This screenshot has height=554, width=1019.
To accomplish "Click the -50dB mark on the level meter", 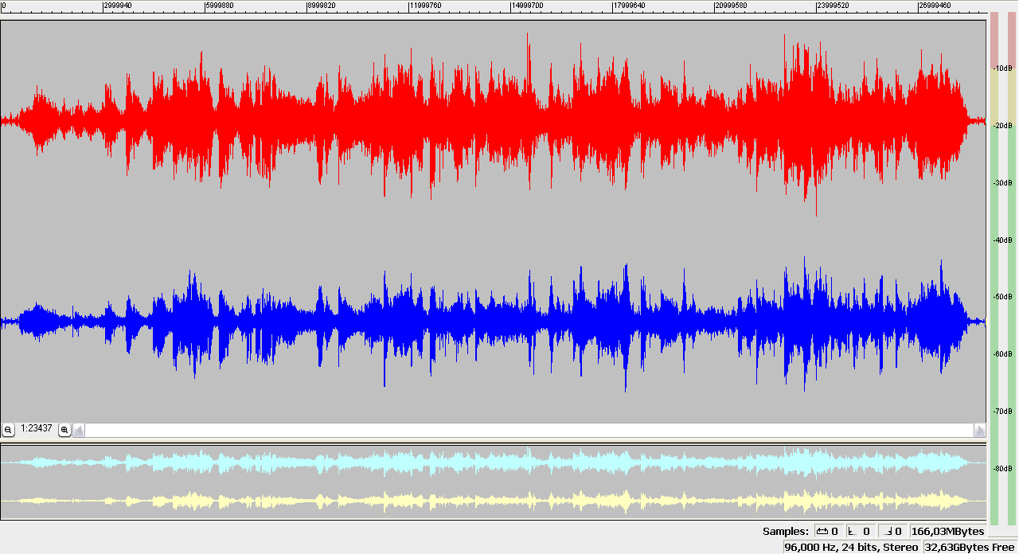I will tap(1002, 297).
